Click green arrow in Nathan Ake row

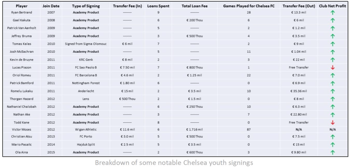(333, 115)
